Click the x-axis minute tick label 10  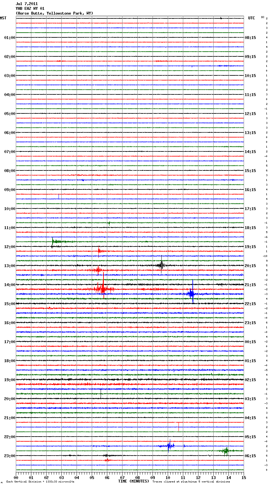(x=168, y=477)
